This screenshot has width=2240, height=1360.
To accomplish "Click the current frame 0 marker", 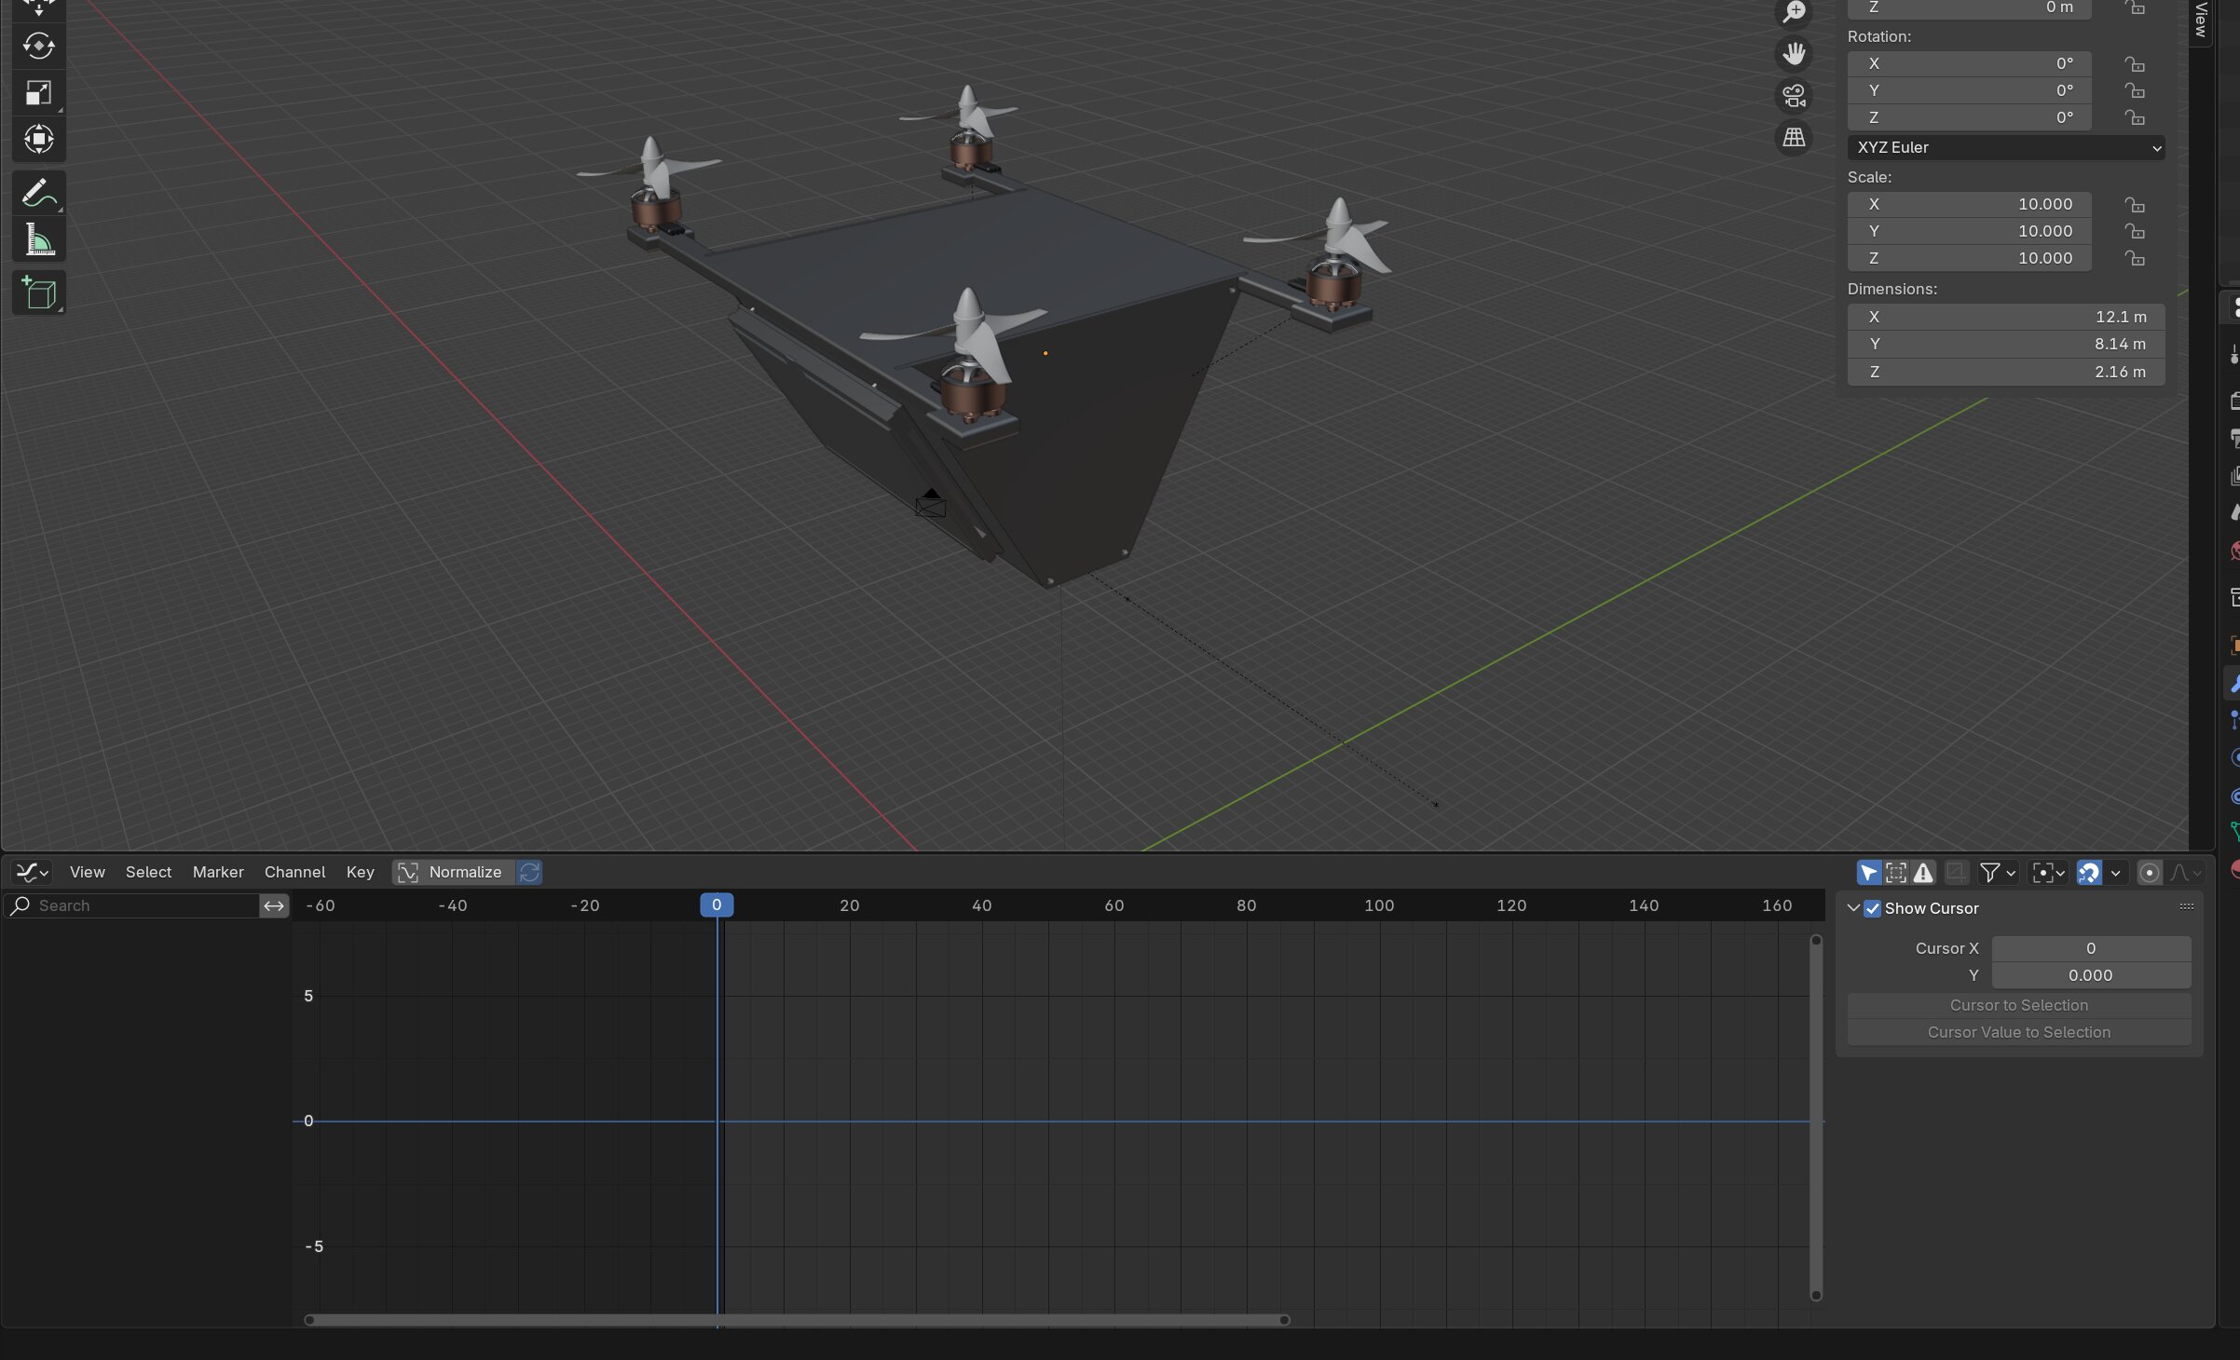I will 717,904.
